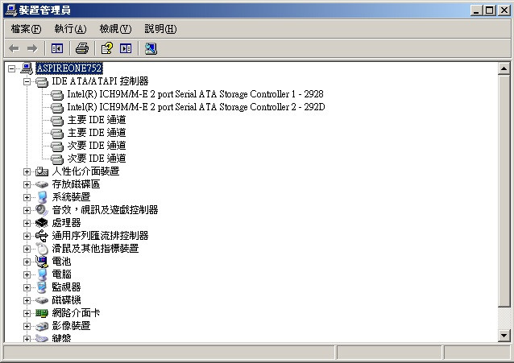Screen dimensions: 514x363
Task: Open the 說明(H) menu
Action: pyautogui.click(x=160, y=29)
